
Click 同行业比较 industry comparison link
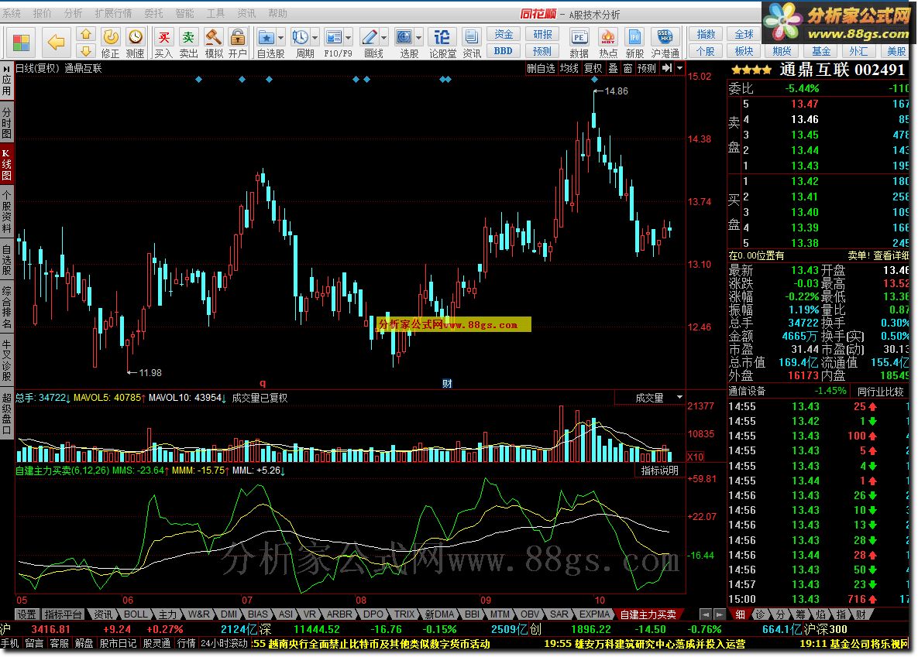(881, 391)
